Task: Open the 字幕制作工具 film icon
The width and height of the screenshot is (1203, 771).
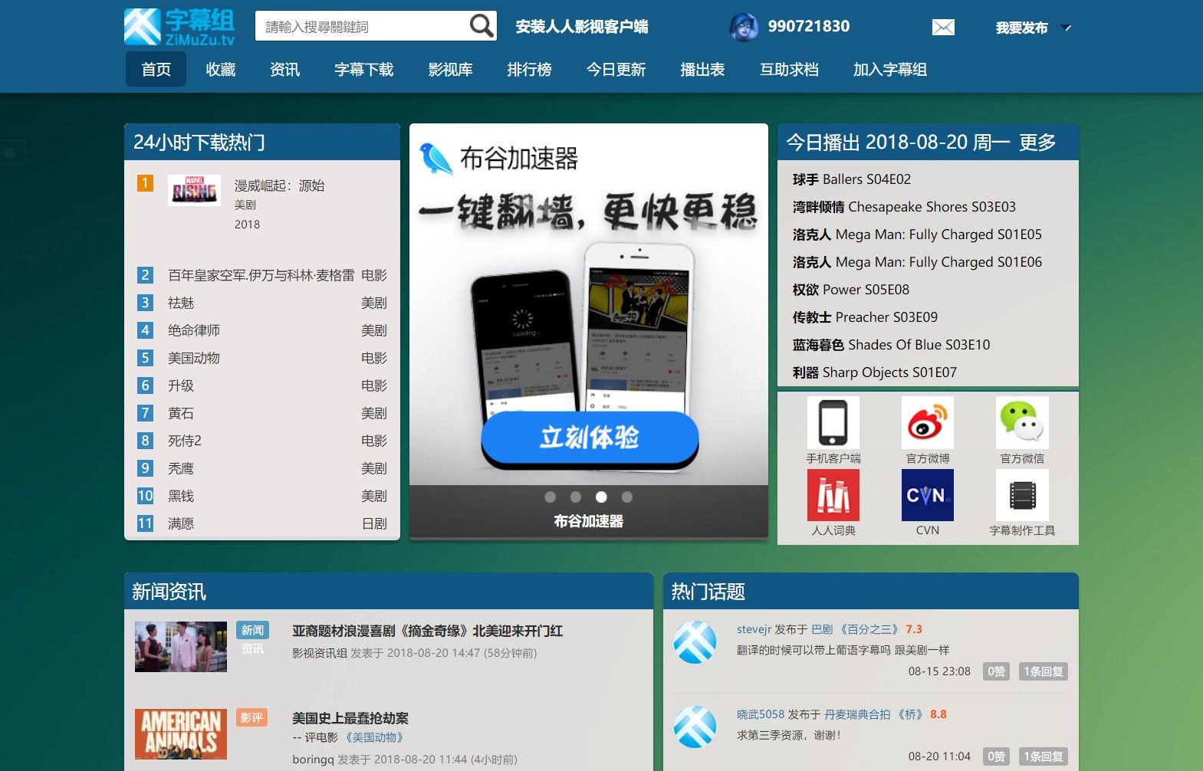Action: click(x=1022, y=495)
